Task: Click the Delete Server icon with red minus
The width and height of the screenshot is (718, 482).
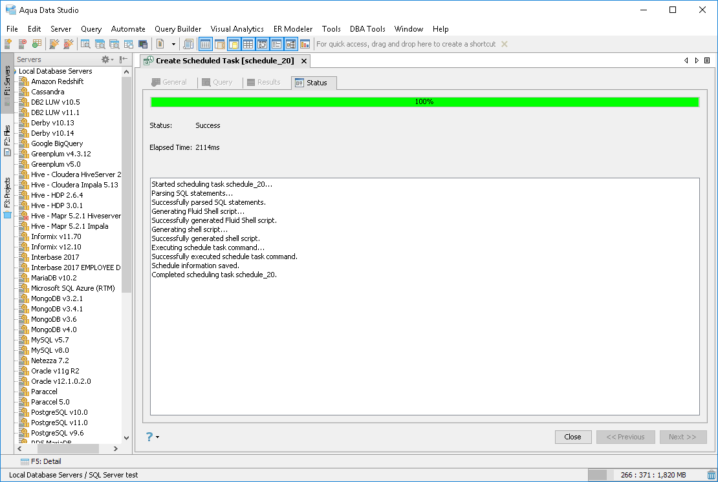Action: point(22,44)
